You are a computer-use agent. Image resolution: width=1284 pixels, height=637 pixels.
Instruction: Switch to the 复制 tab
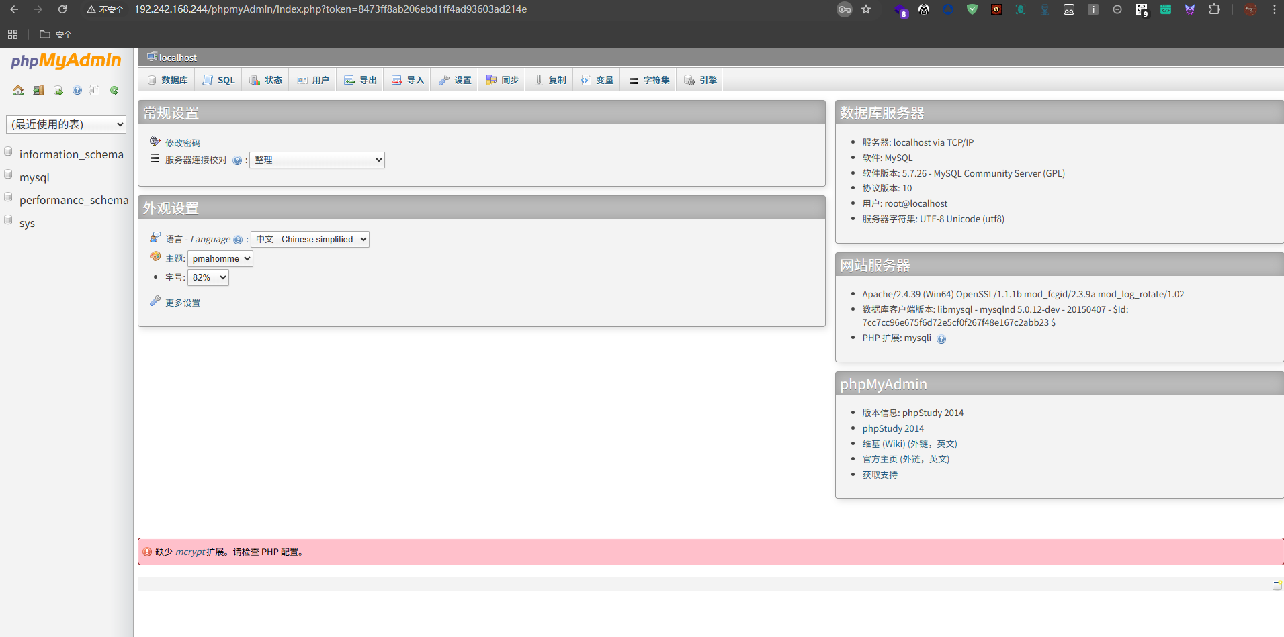[x=550, y=80]
